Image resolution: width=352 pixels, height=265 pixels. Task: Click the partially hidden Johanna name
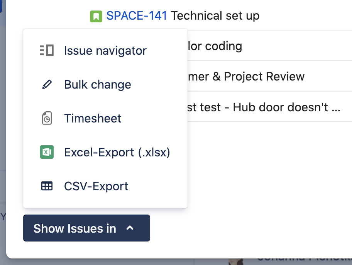301,260
